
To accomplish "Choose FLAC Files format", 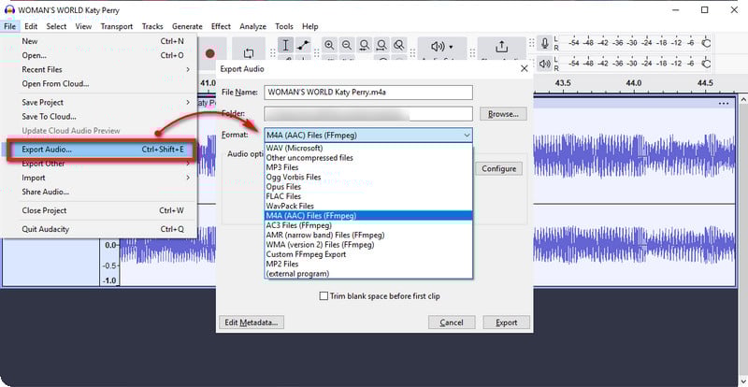I will click(x=368, y=196).
